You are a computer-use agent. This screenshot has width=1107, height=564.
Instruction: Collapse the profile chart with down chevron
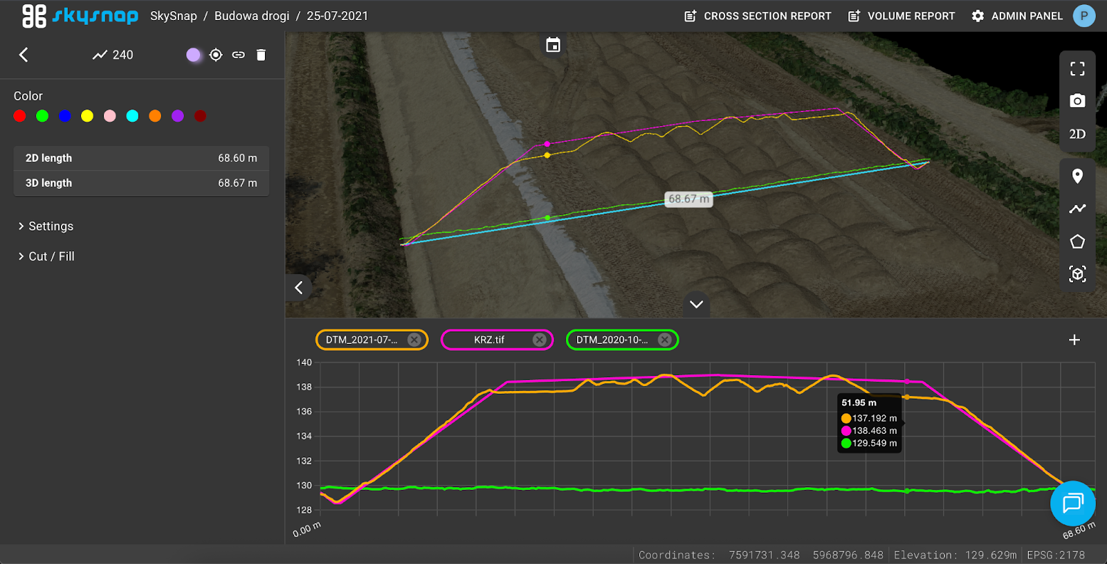click(696, 304)
